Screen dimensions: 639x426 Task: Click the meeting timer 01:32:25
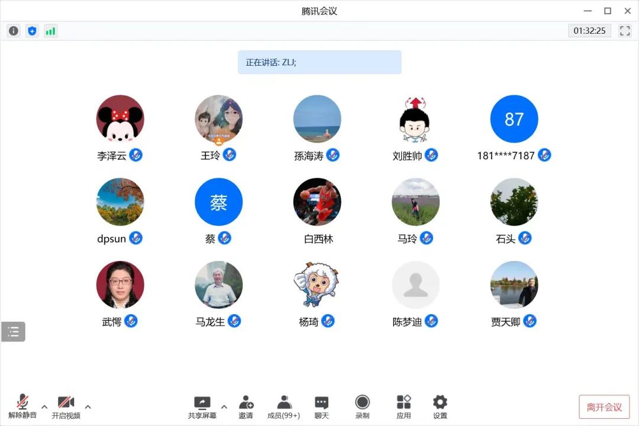[590, 31]
